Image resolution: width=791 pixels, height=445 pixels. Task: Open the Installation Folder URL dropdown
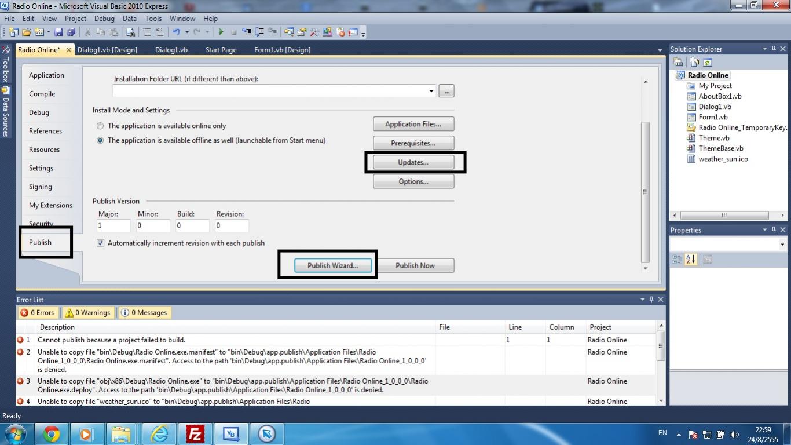pyautogui.click(x=431, y=91)
